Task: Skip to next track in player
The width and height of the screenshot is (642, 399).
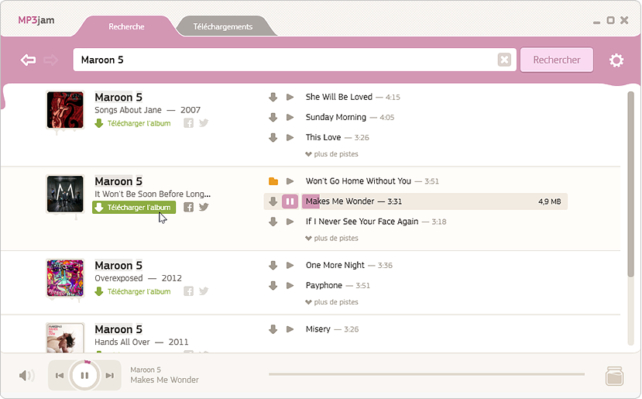Action: pyautogui.click(x=110, y=375)
